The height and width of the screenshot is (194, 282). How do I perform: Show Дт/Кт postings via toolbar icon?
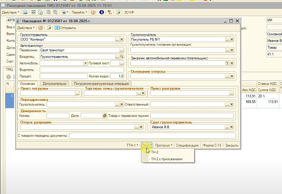click(110, 12)
